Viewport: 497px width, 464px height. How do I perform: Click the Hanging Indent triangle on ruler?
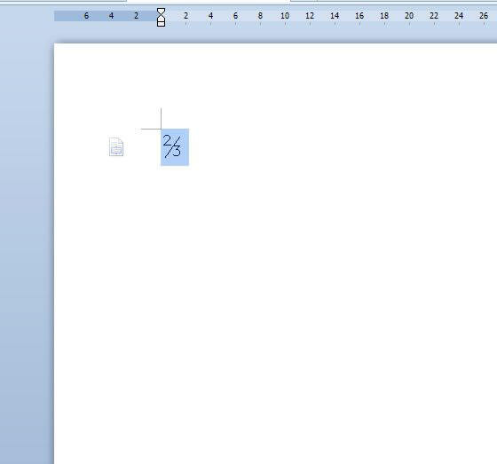tap(161, 18)
